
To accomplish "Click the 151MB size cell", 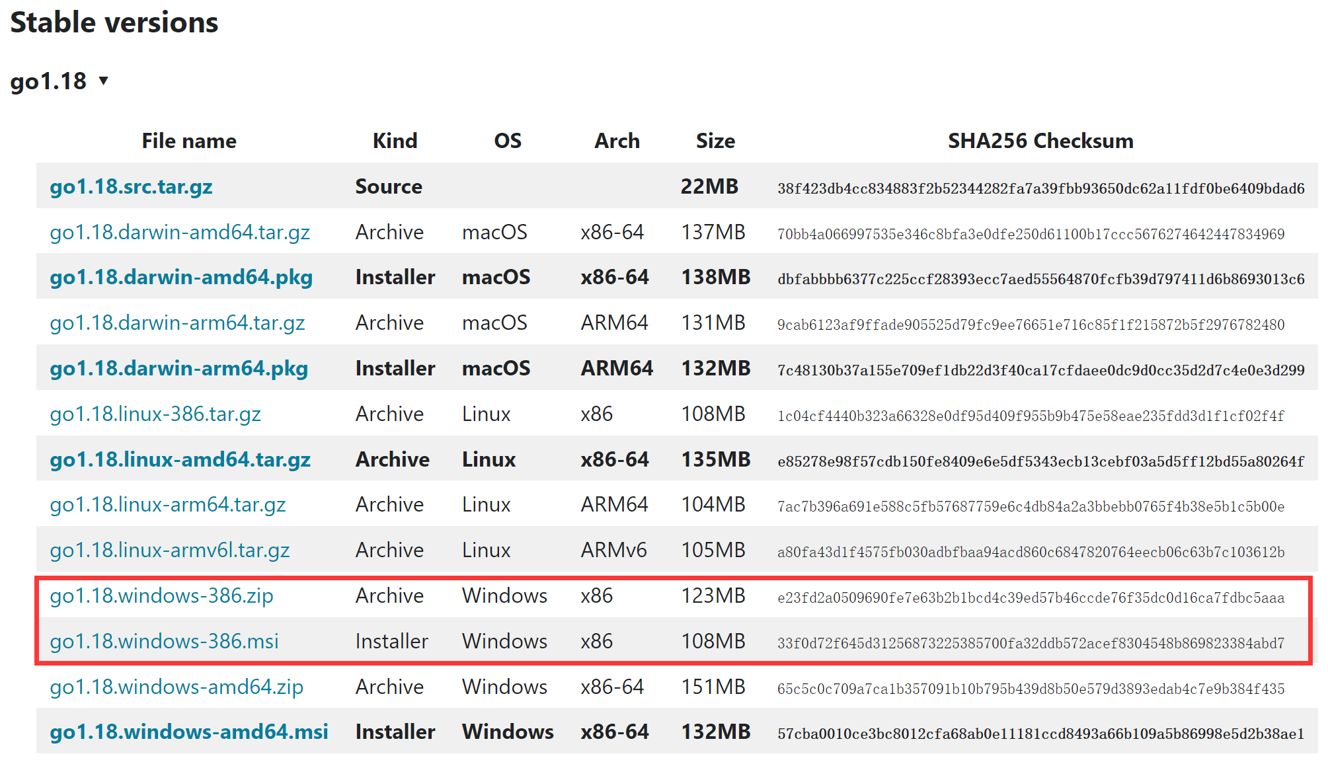I will click(713, 687).
